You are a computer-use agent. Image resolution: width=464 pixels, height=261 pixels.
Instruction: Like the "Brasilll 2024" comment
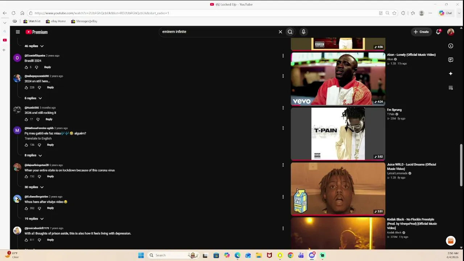(x=26, y=67)
